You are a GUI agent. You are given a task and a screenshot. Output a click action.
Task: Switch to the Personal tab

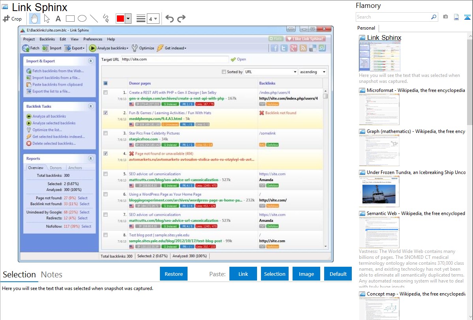tap(366, 28)
